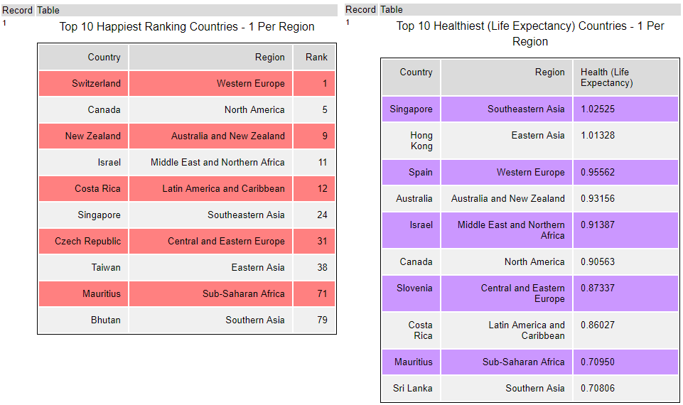
Task: Select the Health (Life Expectancy) column header
Action: tap(606, 77)
